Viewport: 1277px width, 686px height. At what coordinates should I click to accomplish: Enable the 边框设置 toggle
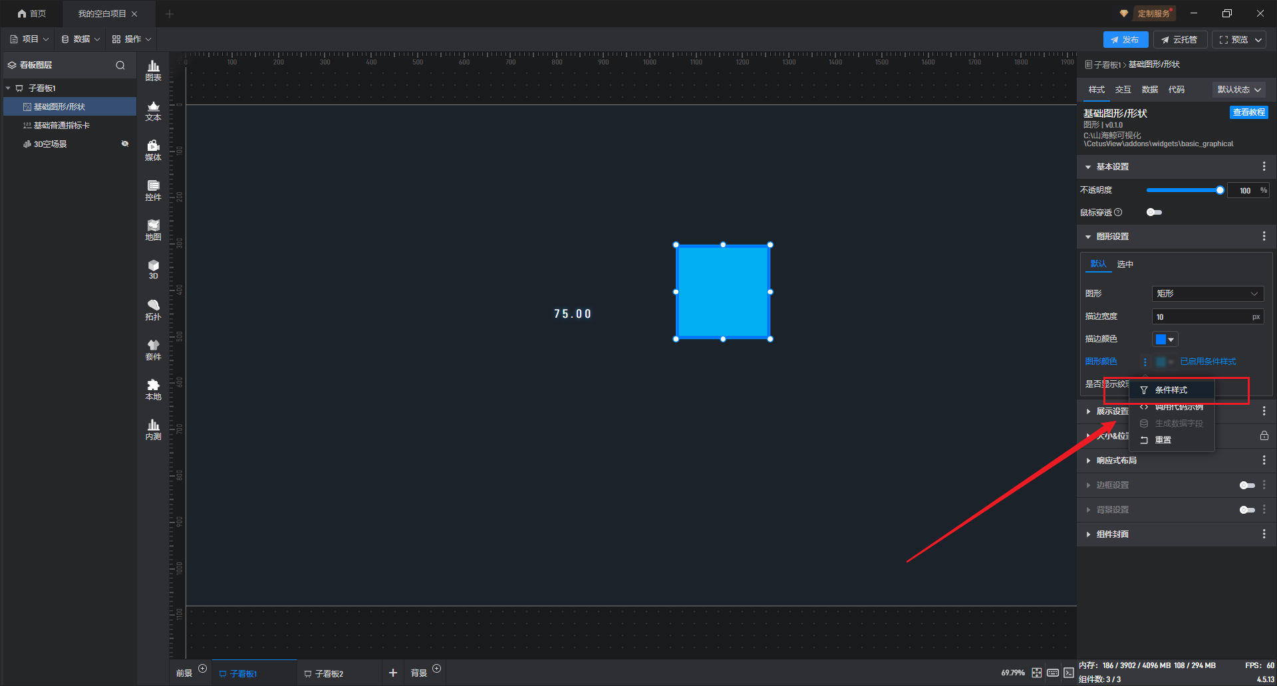pos(1246,485)
